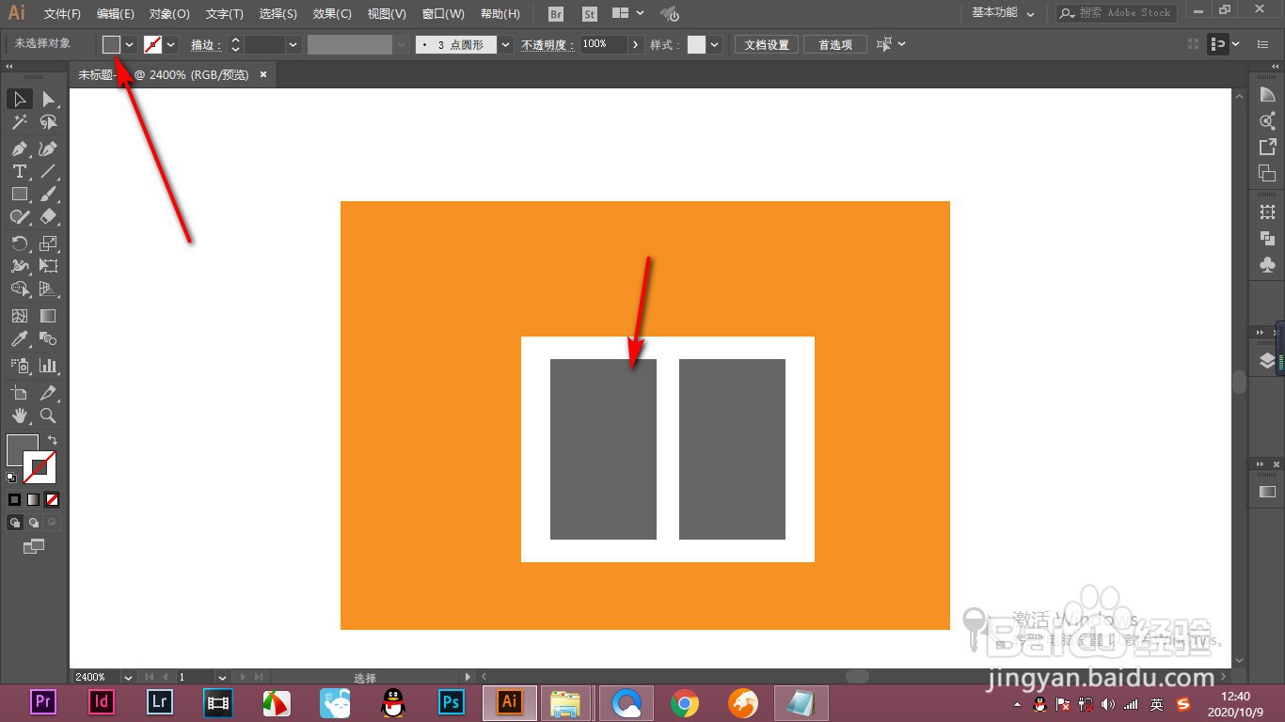Open the stroke weight dropdown

coord(293,45)
